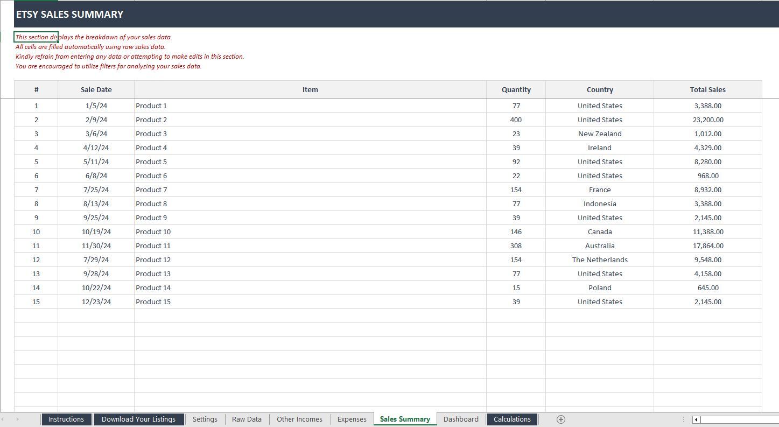Select total sales 17,864.00
The height and width of the screenshot is (427, 779).
pos(707,246)
